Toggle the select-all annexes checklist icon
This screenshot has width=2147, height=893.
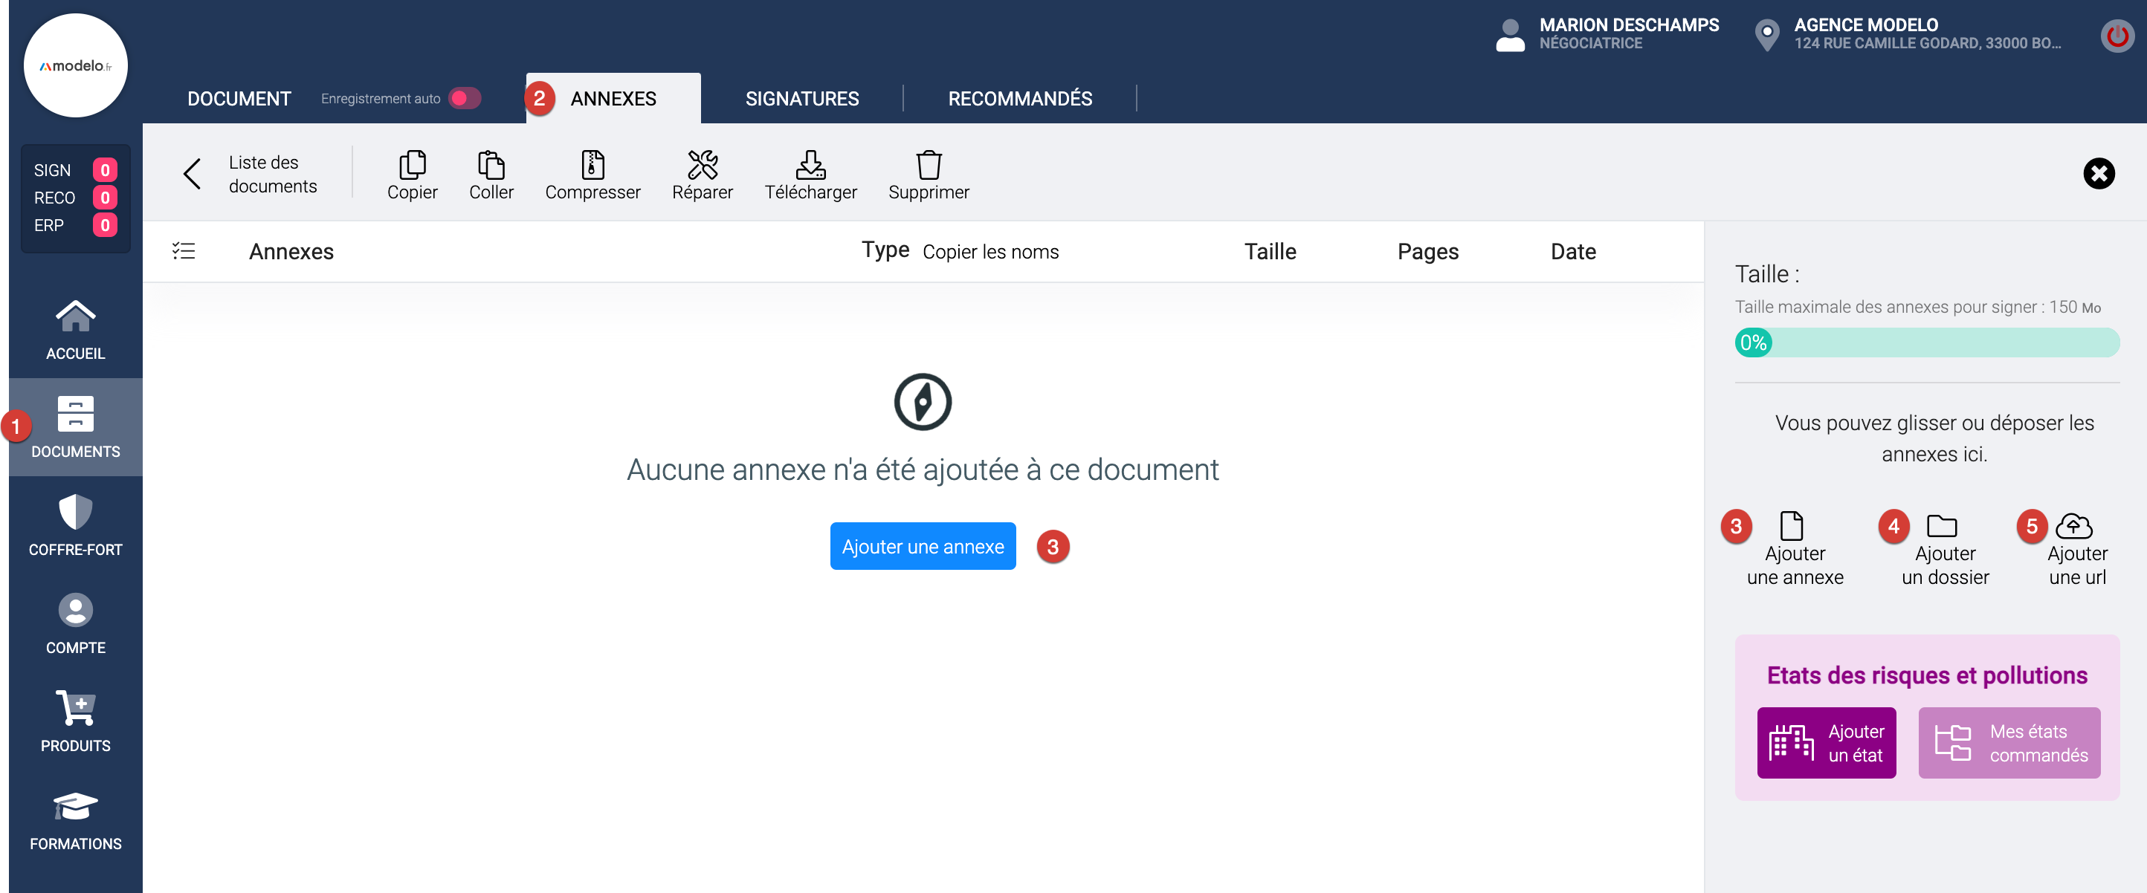point(184,251)
